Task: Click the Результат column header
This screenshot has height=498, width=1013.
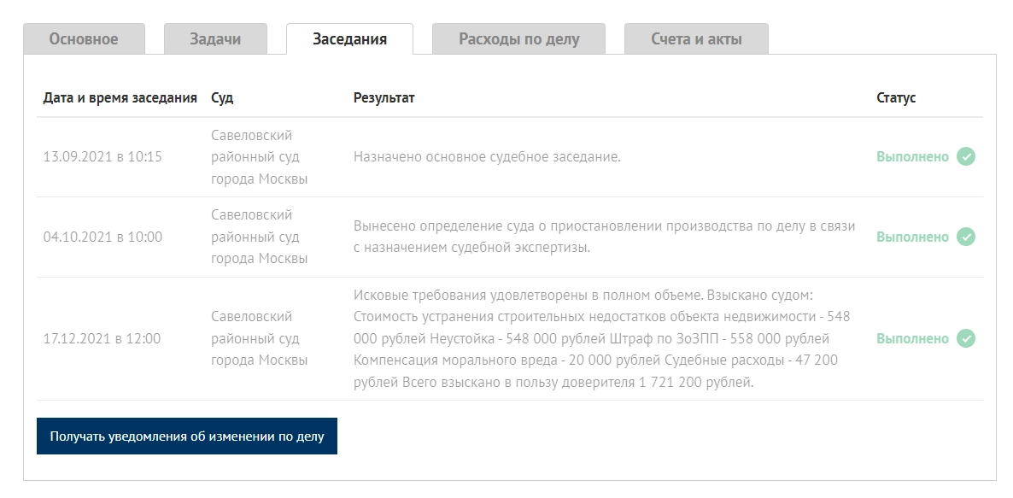Action: pos(384,98)
